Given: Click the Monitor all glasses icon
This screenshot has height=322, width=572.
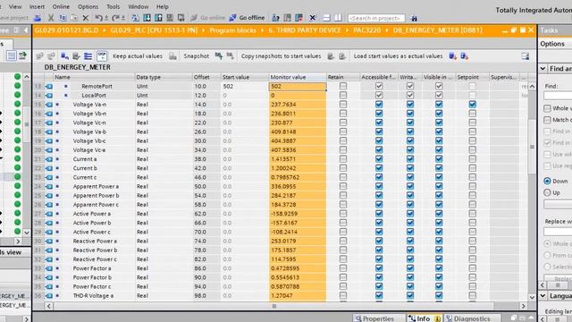Looking at the screenshot, I should pyautogui.click(x=102, y=55).
